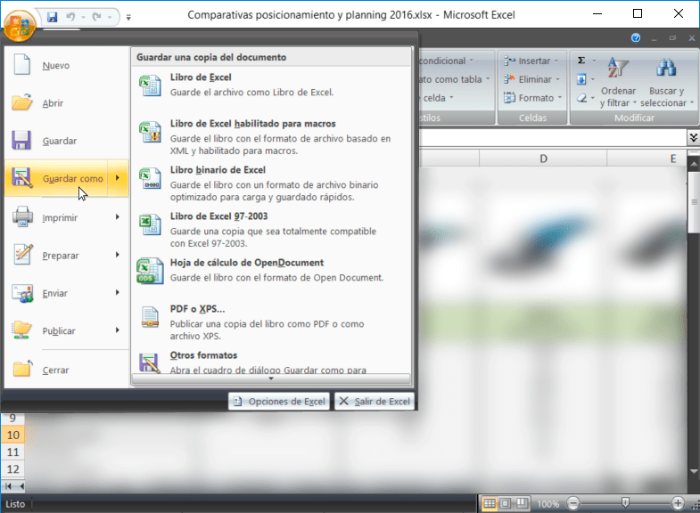Viewport: 700px width, 513px height.
Task: Select Nuevo in the Office menu
Action: pos(66,66)
